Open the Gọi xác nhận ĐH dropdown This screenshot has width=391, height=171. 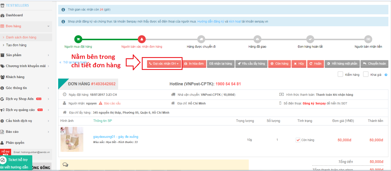point(163,64)
